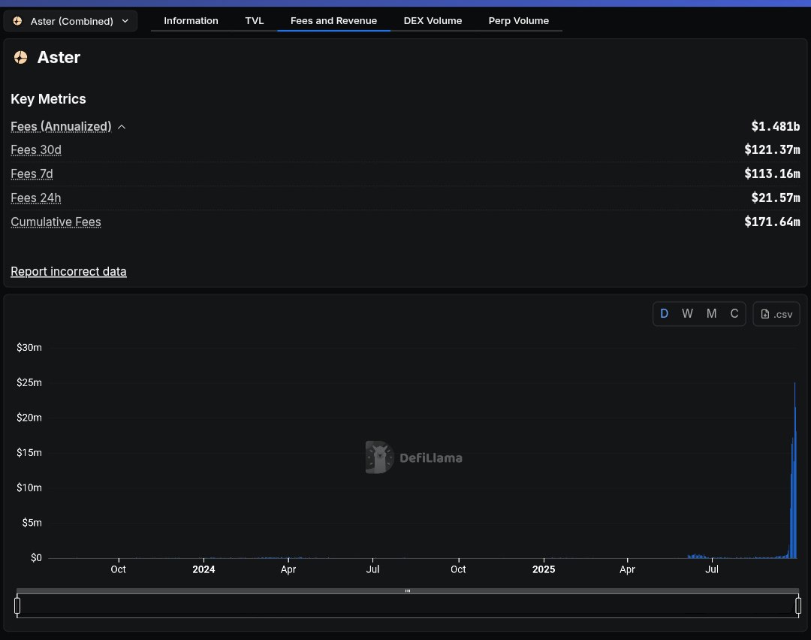The height and width of the screenshot is (640, 811).
Task: Select the weekly (W) chart interval
Action: (x=687, y=313)
